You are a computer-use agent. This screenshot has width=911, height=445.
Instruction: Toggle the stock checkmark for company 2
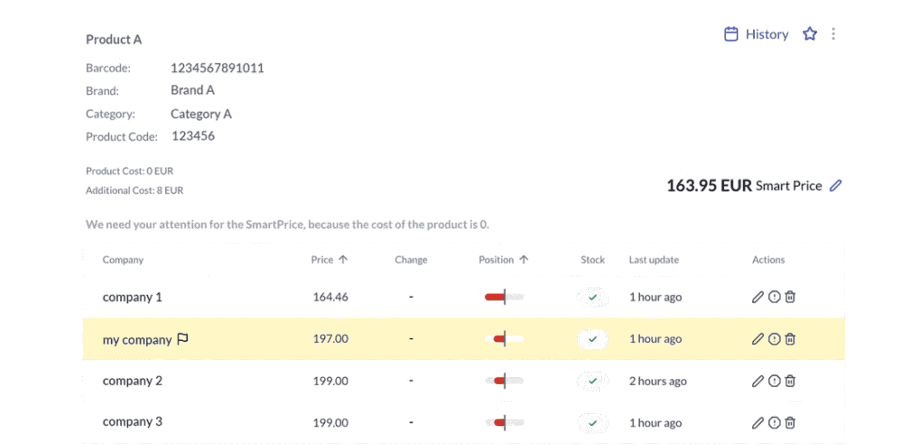click(592, 381)
